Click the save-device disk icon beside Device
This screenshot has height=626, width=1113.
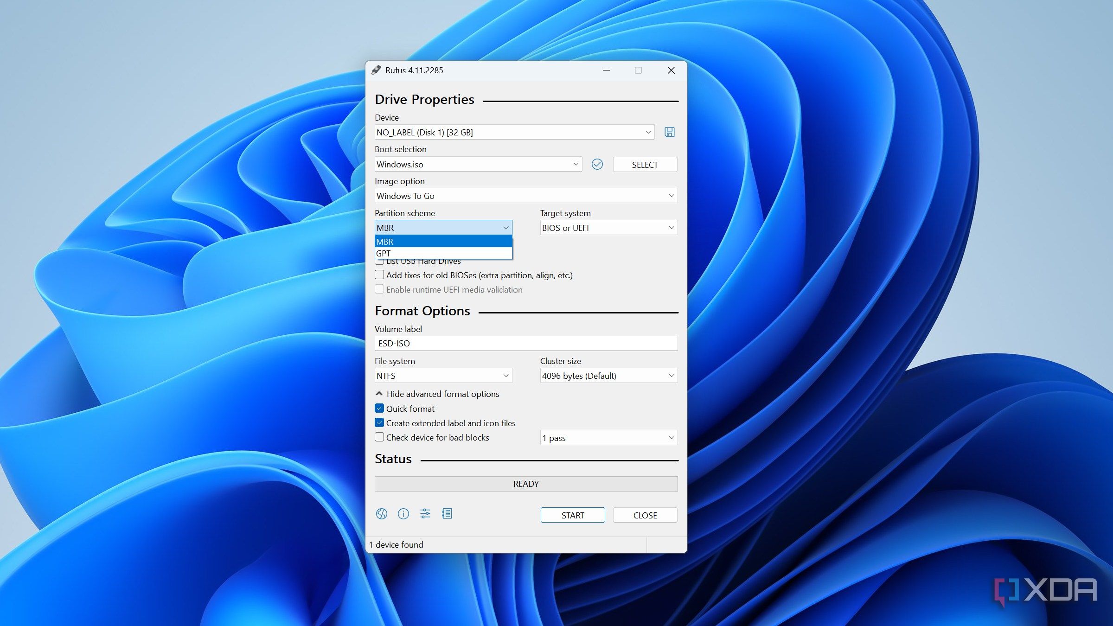pos(669,132)
